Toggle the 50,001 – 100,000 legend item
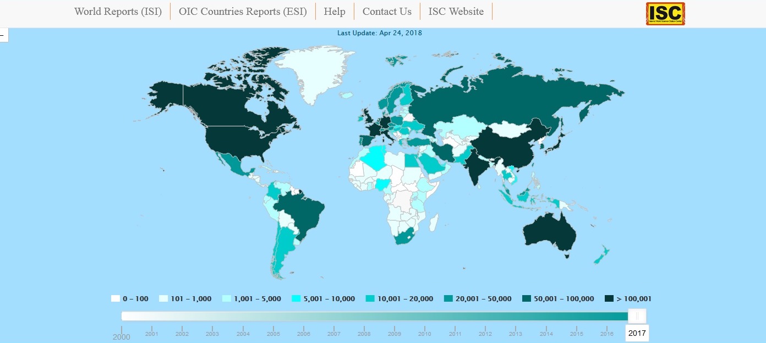 click(x=558, y=298)
